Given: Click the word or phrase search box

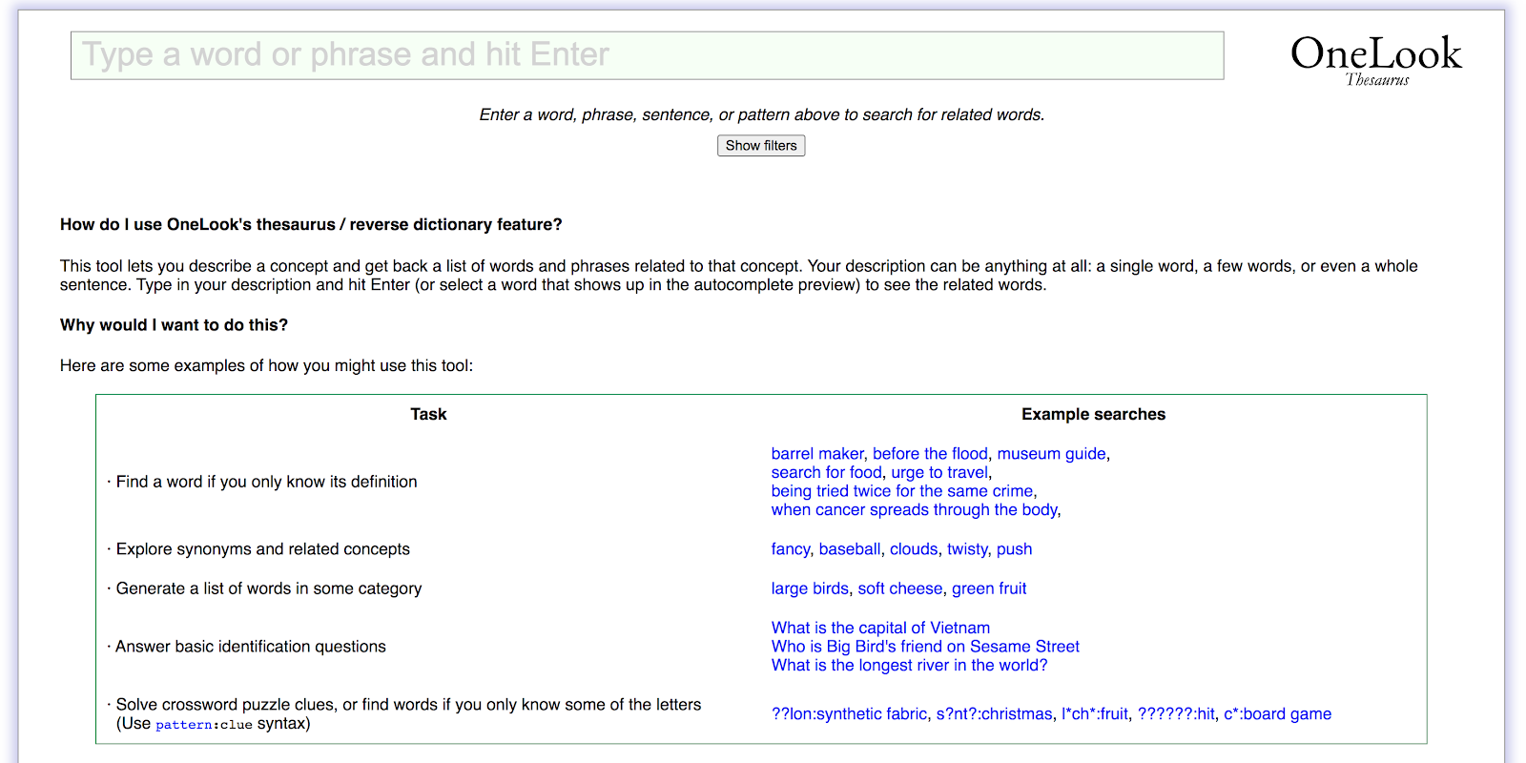Looking at the screenshot, I should tap(647, 55).
